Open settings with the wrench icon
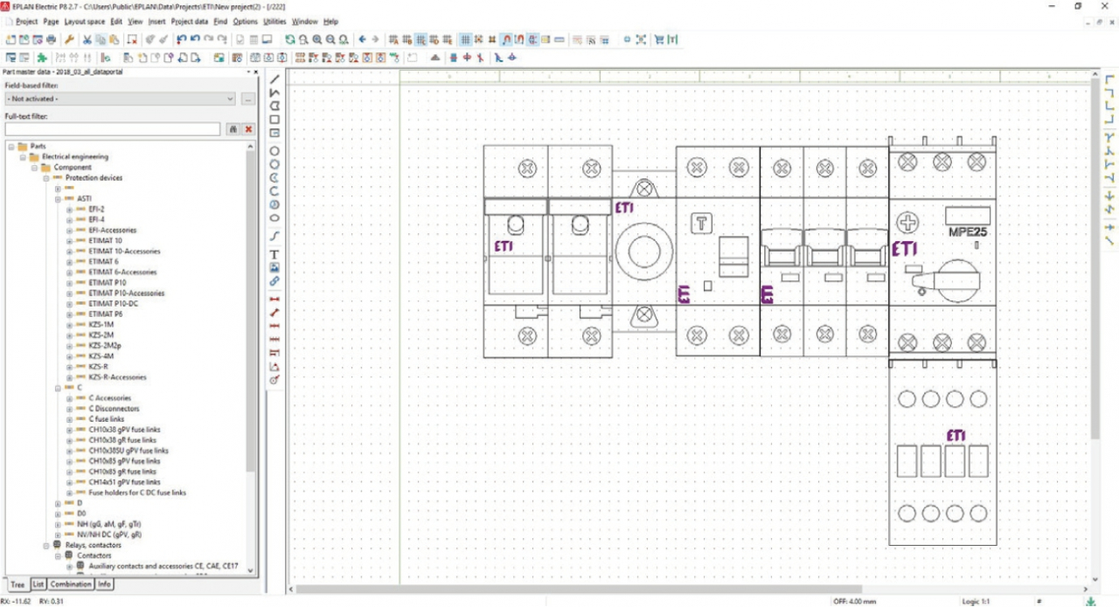Image resolution: width=1119 pixels, height=607 pixels. tap(69, 39)
